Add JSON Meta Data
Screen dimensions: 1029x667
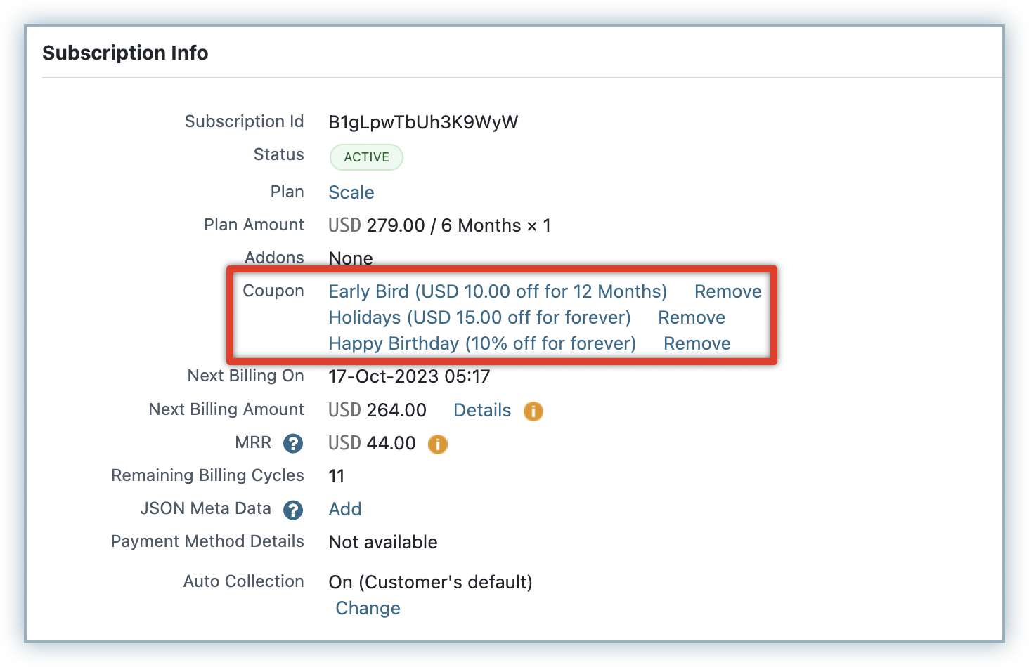[x=345, y=509]
